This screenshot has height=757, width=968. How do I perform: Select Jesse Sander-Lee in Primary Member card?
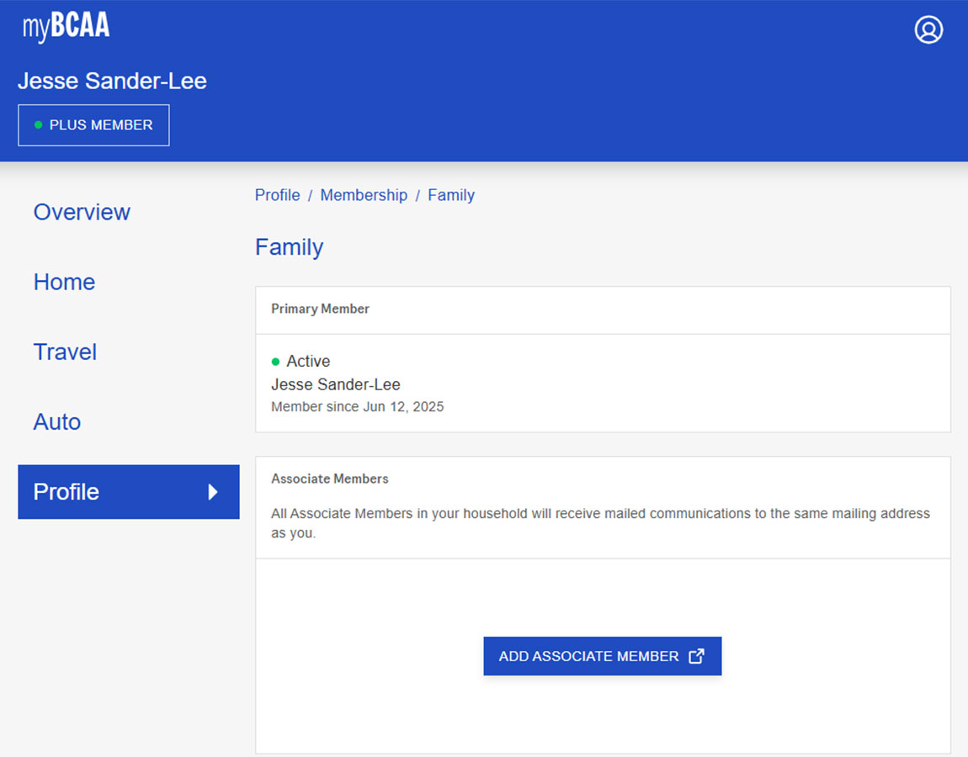(x=335, y=384)
